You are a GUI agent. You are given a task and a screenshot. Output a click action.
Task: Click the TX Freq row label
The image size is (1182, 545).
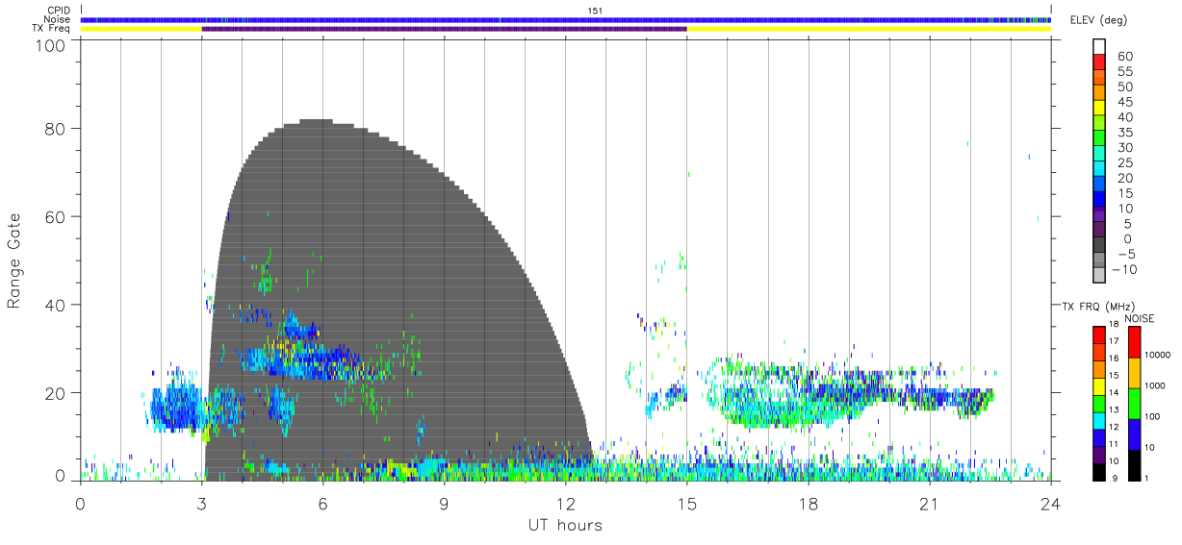53,29
